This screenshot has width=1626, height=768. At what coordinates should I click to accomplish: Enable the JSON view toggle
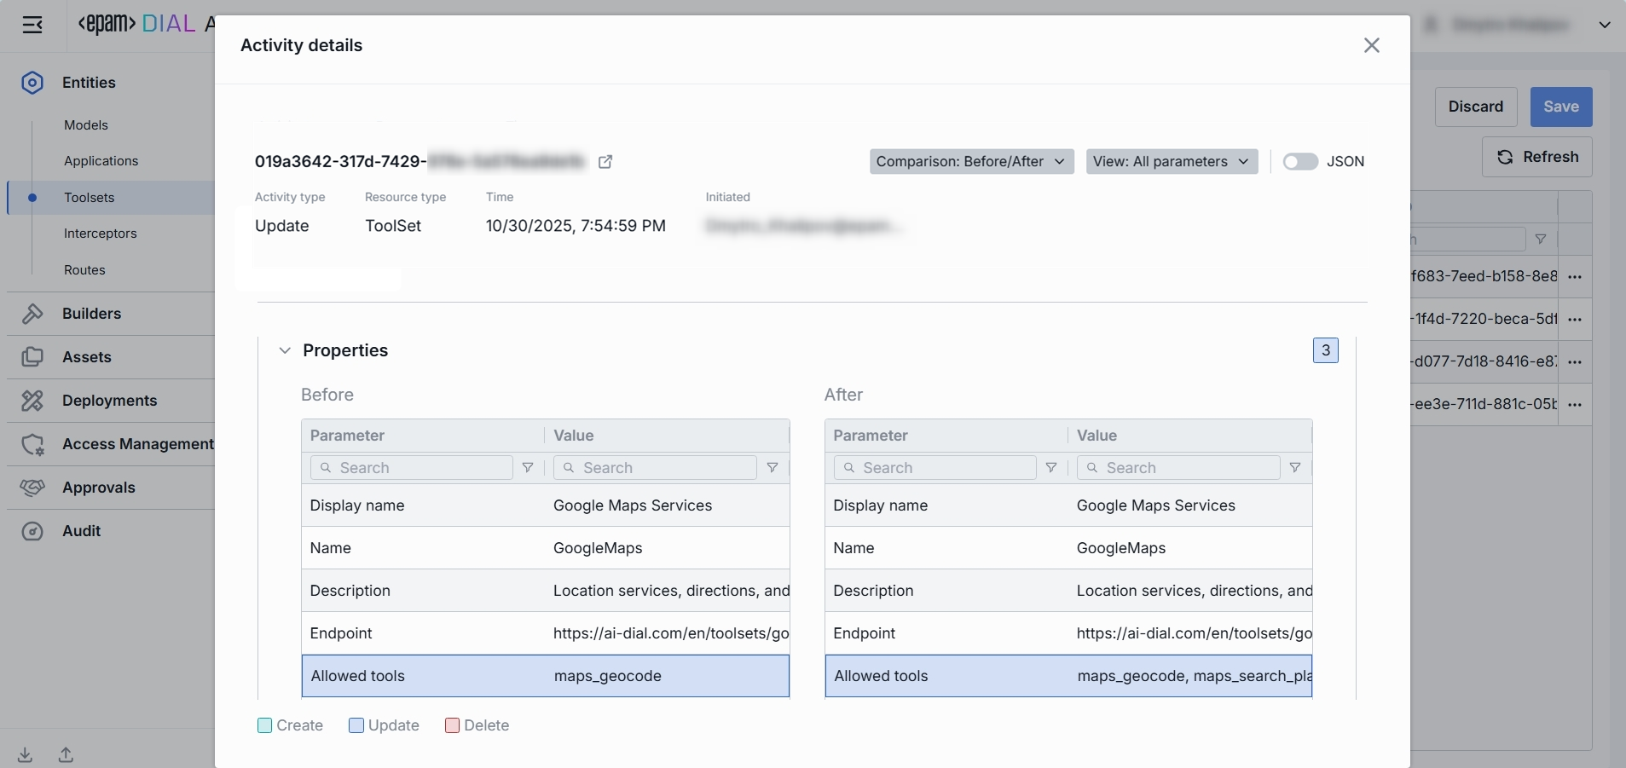pyautogui.click(x=1300, y=162)
